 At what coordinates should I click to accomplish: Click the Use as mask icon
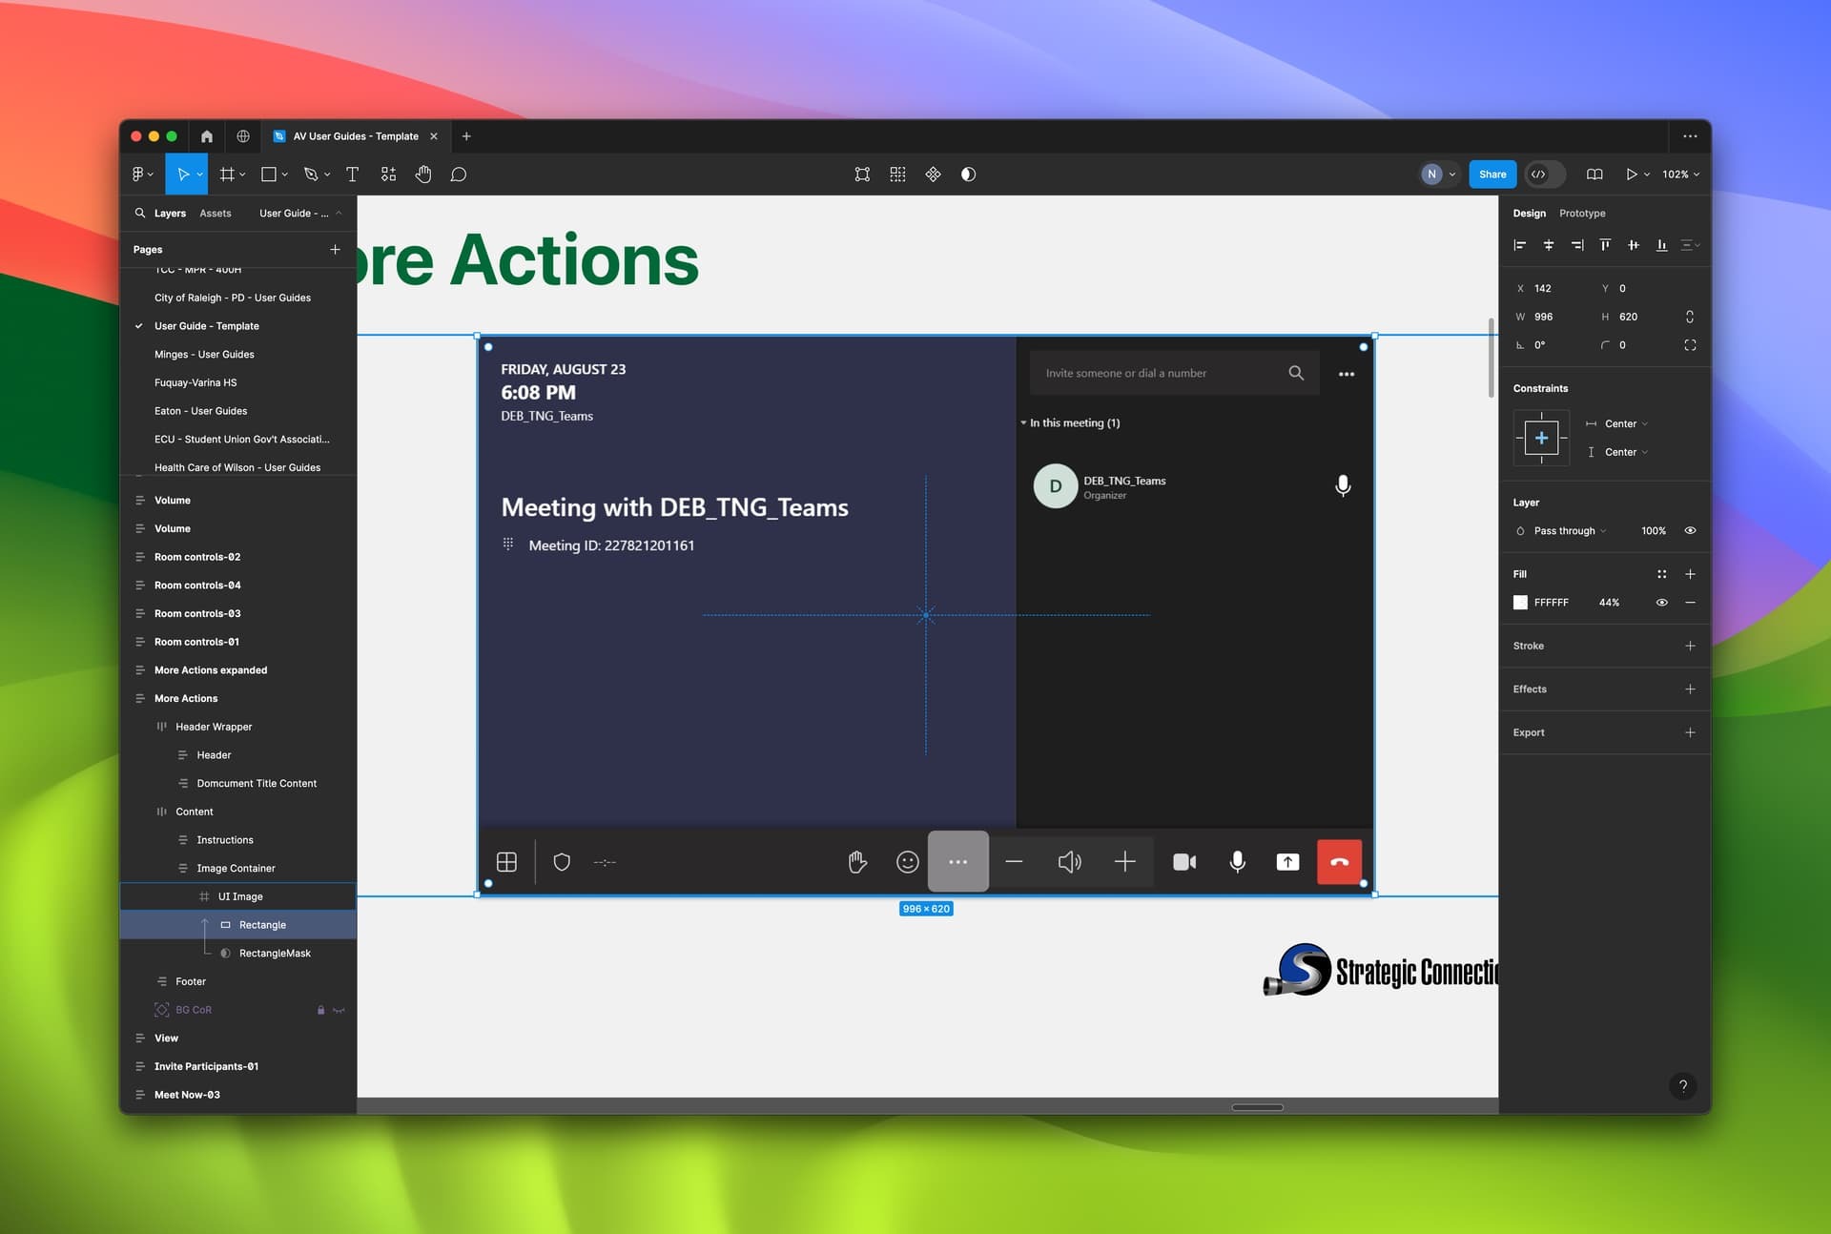[x=968, y=175]
